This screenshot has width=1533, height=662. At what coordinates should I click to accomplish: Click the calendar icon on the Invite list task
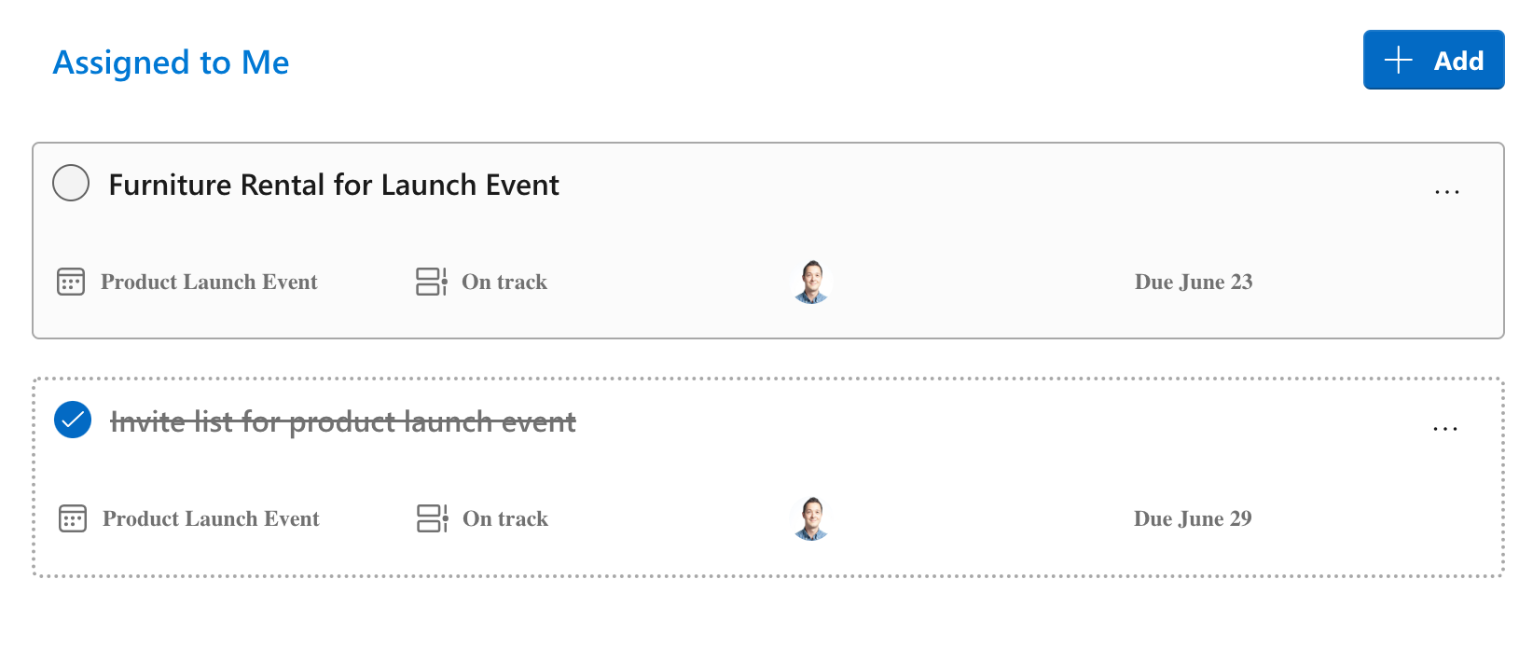point(72,518)
